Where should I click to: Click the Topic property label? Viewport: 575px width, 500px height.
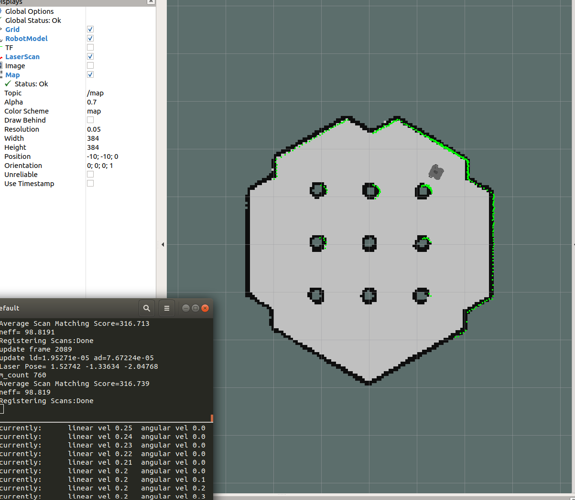coord(13,93)
